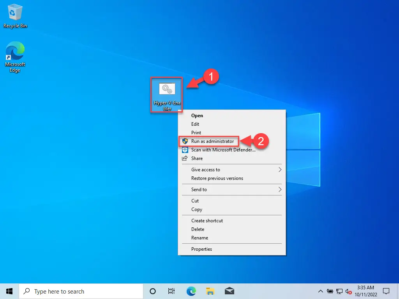Viewport: 399px width, 299px height.
Task: Click the network tray icon
Action: [x=339, y=291]
